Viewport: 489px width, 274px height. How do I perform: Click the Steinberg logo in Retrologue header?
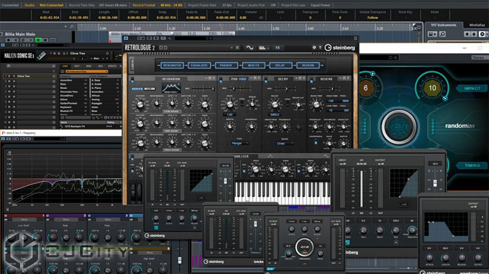coord(340,48)
